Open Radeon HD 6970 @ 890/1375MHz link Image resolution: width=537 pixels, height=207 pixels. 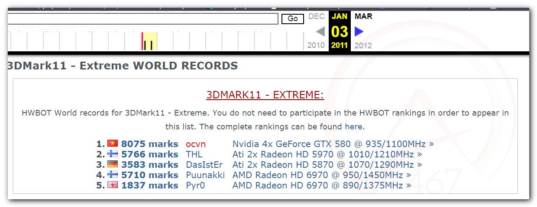[x=322, y=185]
